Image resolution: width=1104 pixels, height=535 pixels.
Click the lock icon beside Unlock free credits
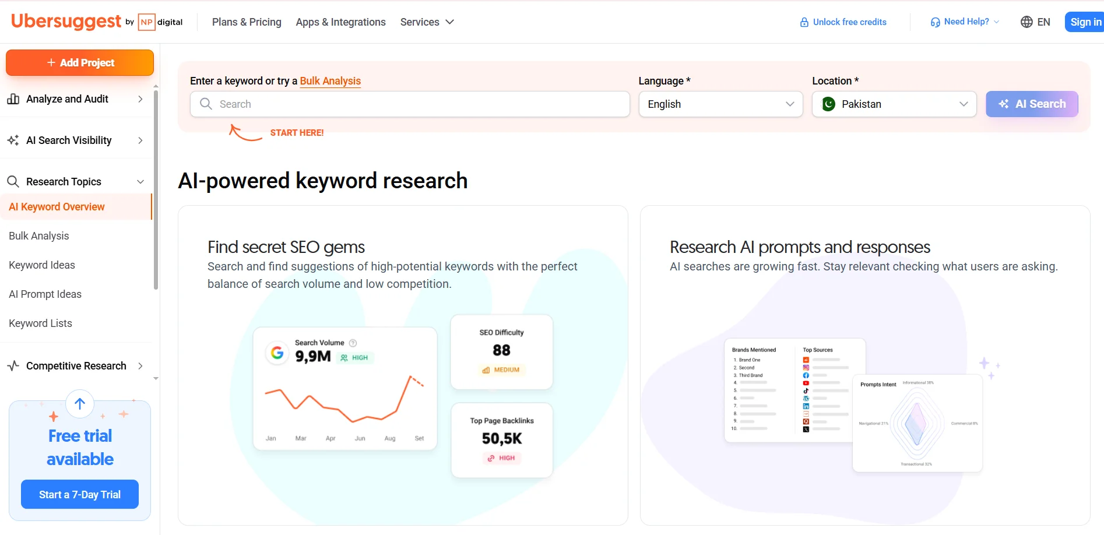click(x=804, y=22)
